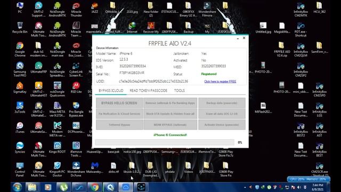Open the InfinityBox CM2MTK shortcut

coord(301,10)
